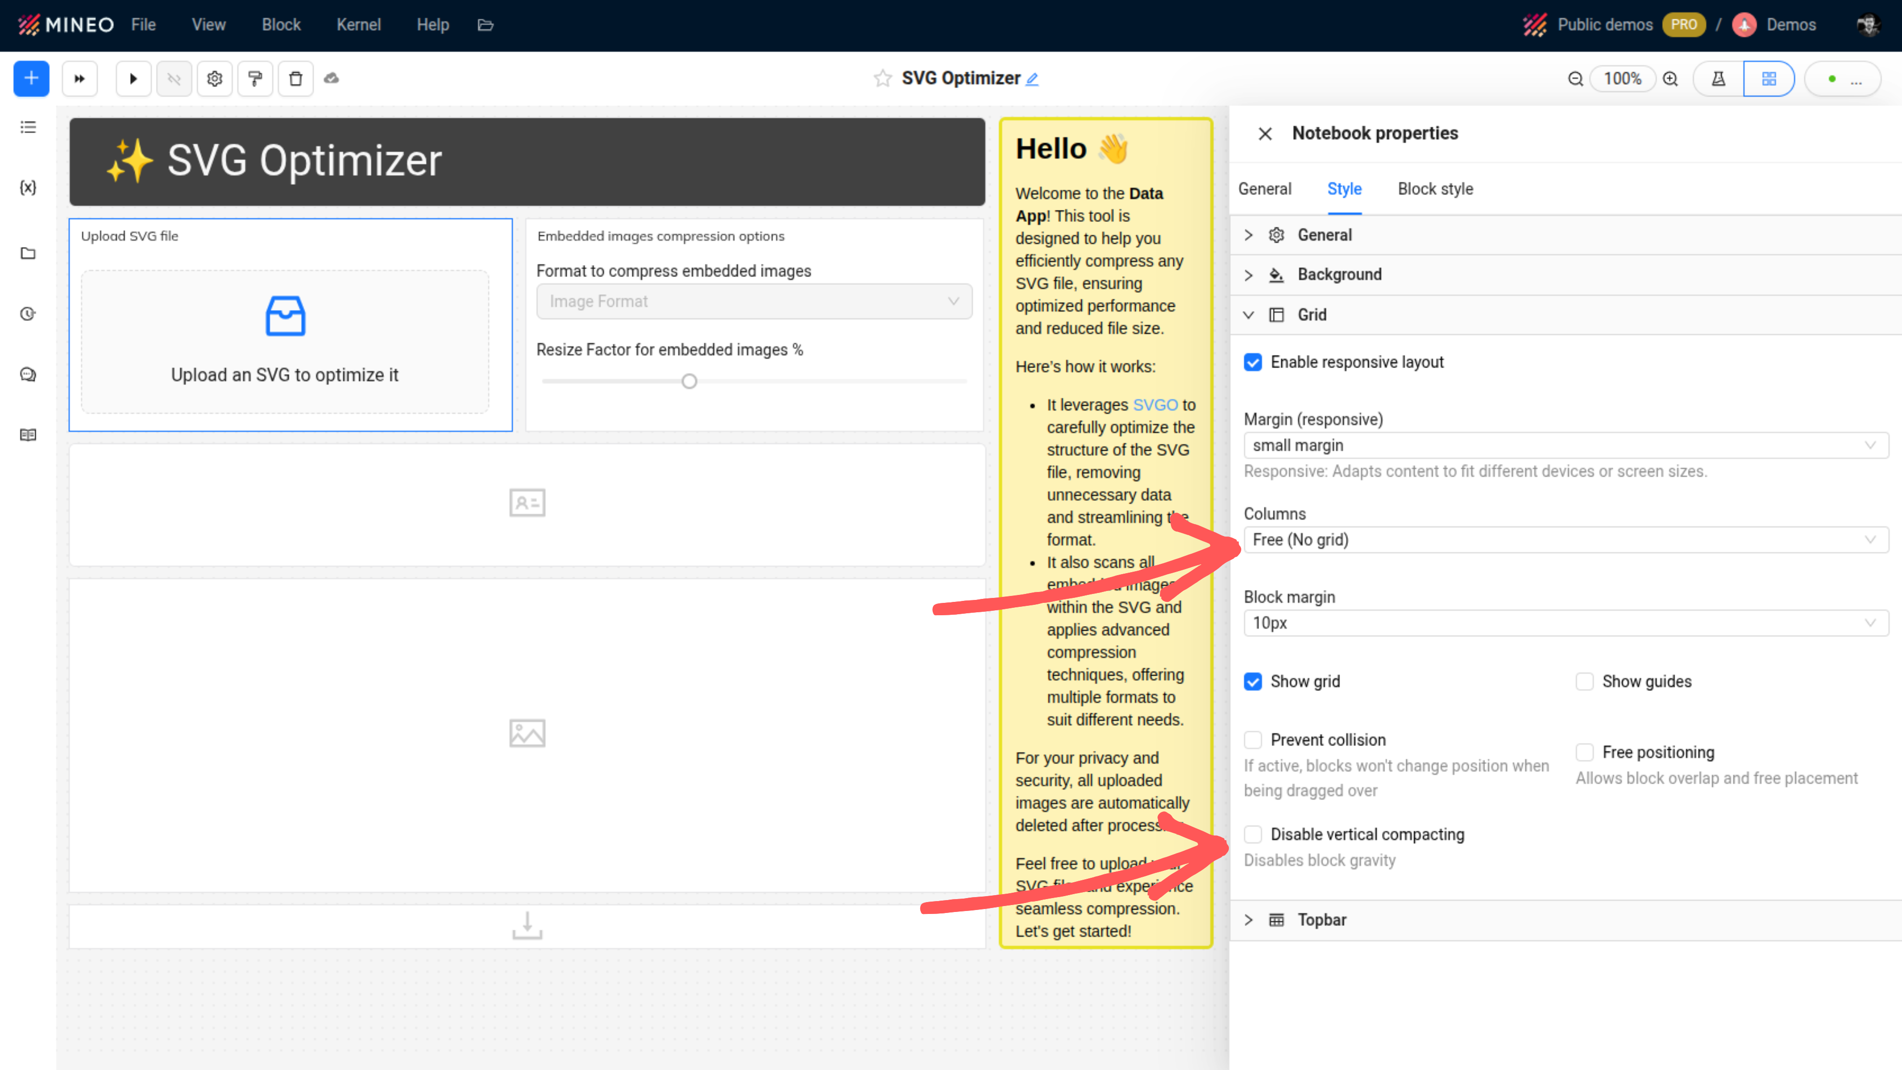Viewport: 1902px width, 1070px height.
Task: Click the flask lab mode icon
Action: [1718, 79]
